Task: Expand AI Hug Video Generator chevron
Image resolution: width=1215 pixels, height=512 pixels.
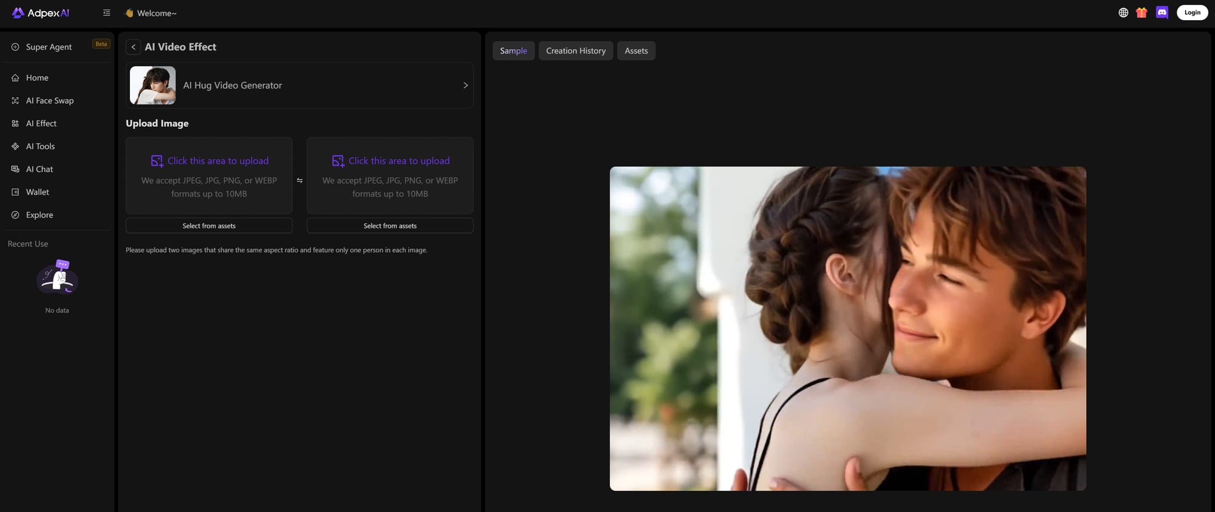Action: pos(465,86)
